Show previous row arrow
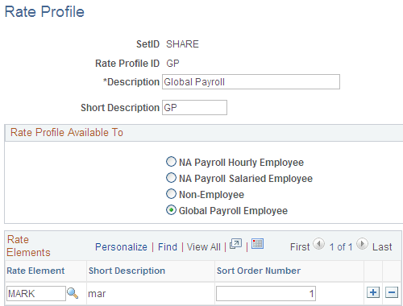Image resolution: width=403 pixels, height=306 pixels. coord(319,244)
